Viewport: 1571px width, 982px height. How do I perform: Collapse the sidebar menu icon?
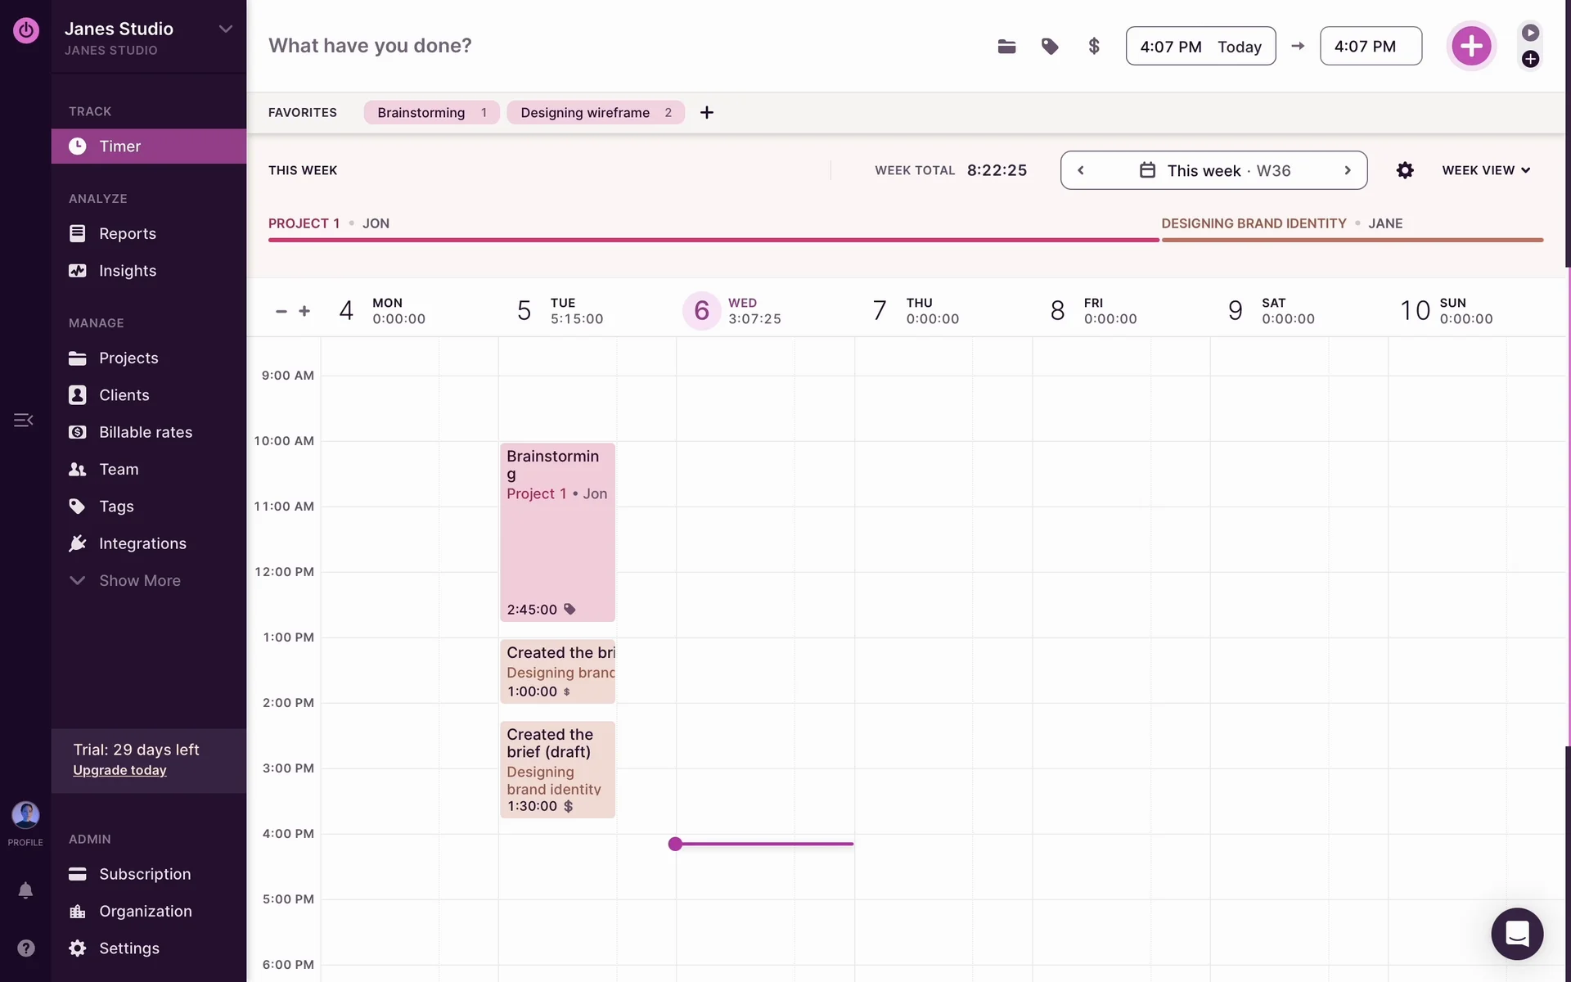point(23,420)
